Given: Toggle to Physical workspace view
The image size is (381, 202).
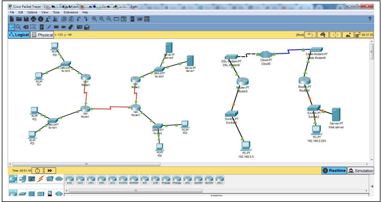Looking at the screenshot, I should coord(42,35).
